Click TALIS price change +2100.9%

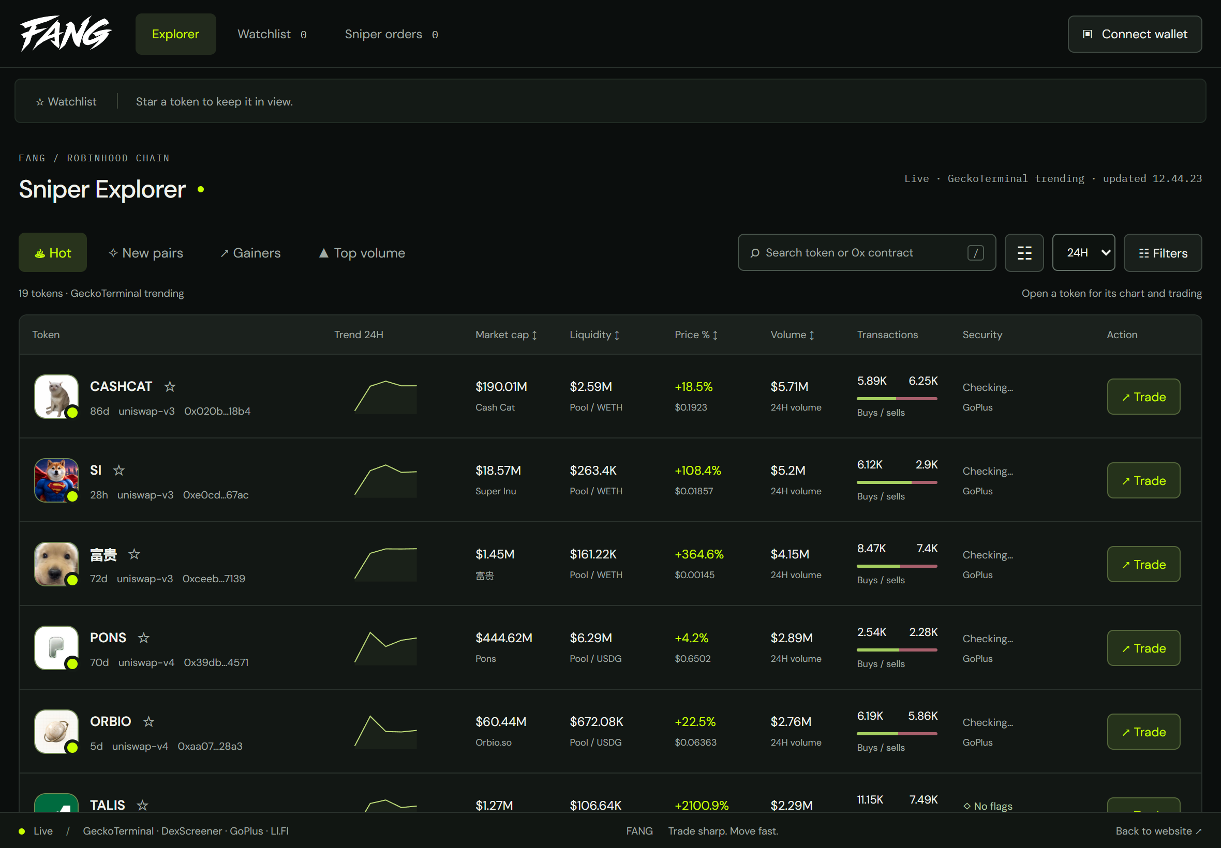point(701,805)
